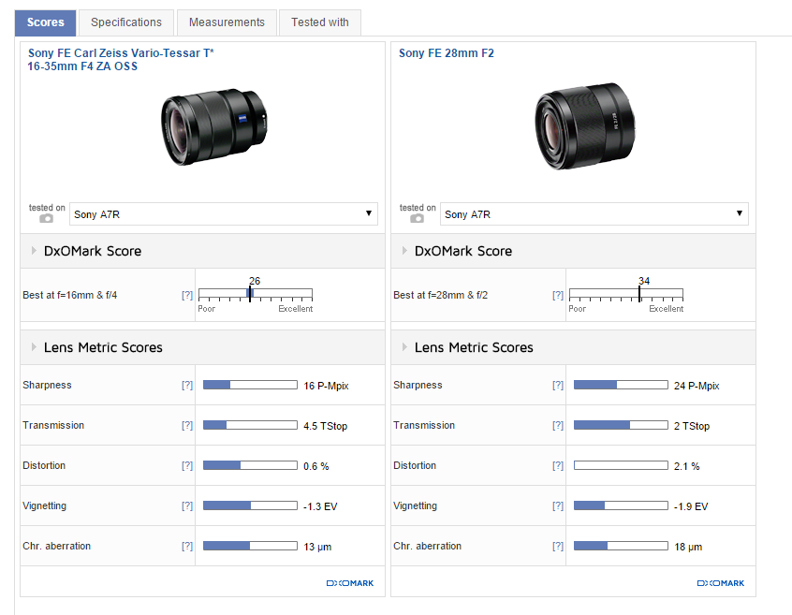The image size is (792, 615).
Task: Open Vignetting help for 16-35mm lens
Action: pyautogui.click(x=187, y=505)
